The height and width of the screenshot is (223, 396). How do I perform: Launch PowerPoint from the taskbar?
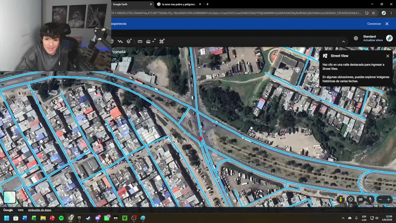52,218
